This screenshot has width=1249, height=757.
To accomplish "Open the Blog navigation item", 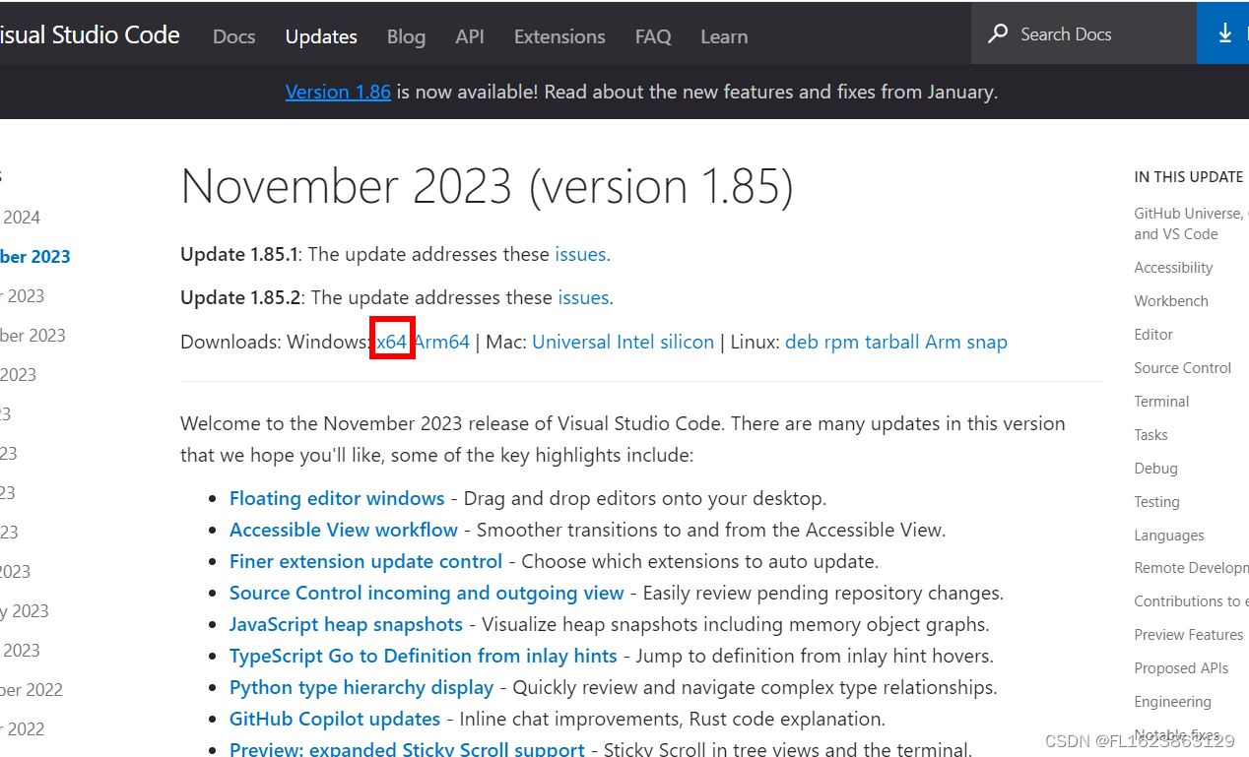I will 406,36.
